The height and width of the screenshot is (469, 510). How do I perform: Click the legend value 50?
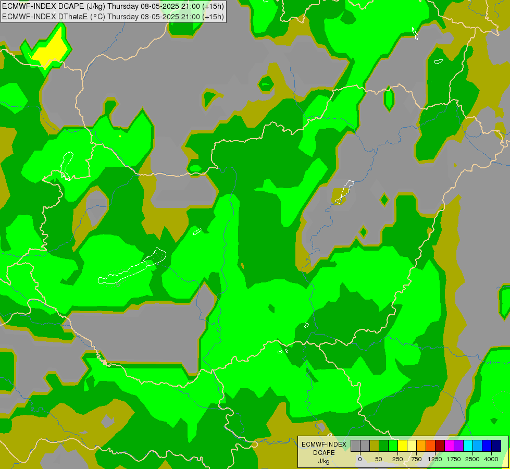tap(379, 459)
